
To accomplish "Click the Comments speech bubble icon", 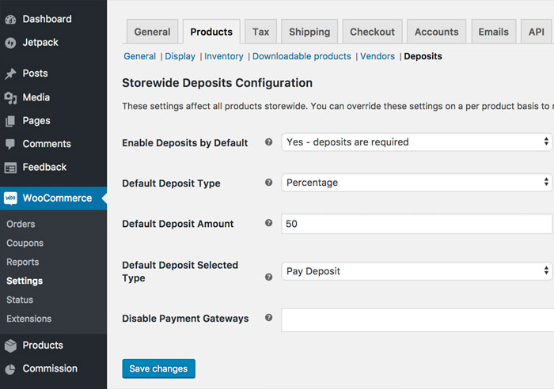I will coord(10,144).
